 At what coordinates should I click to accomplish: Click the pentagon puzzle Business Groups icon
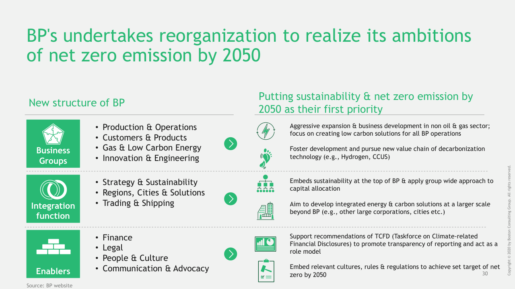[x=53, y=135]
